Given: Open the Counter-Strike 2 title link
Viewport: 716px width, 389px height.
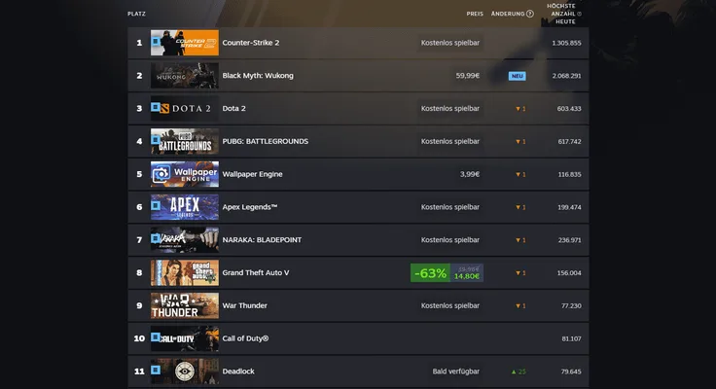Looking at the screenshot, I should pyautogui.click(x=251, y=43).
